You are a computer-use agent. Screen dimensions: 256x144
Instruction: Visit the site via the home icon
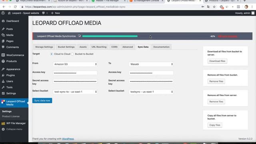point(9,13)
